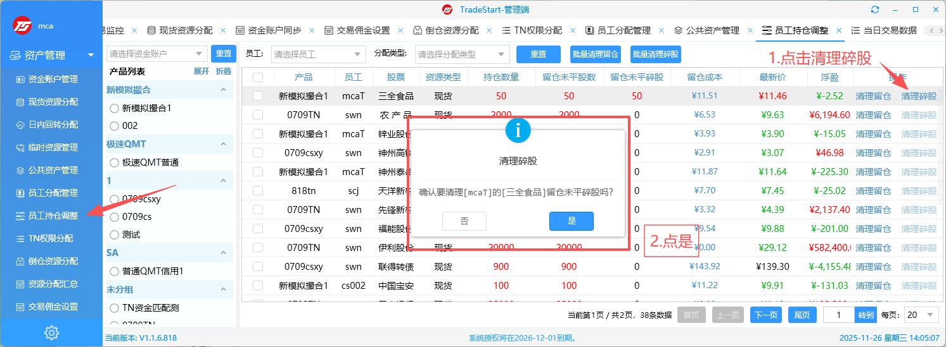Click 清理留仓 in 联得转债 row
The image size is (946, 347).
[873, 267]
